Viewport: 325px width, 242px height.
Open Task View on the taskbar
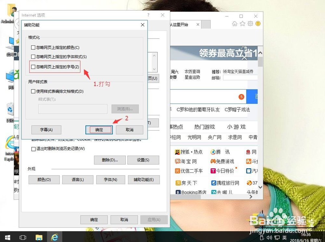(x=23, y=237)
